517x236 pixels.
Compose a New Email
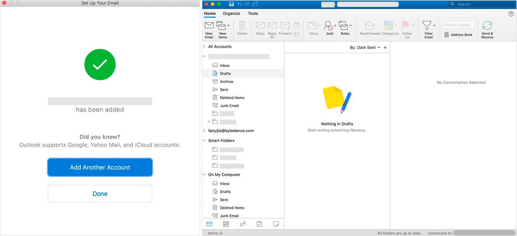(209, 28)
